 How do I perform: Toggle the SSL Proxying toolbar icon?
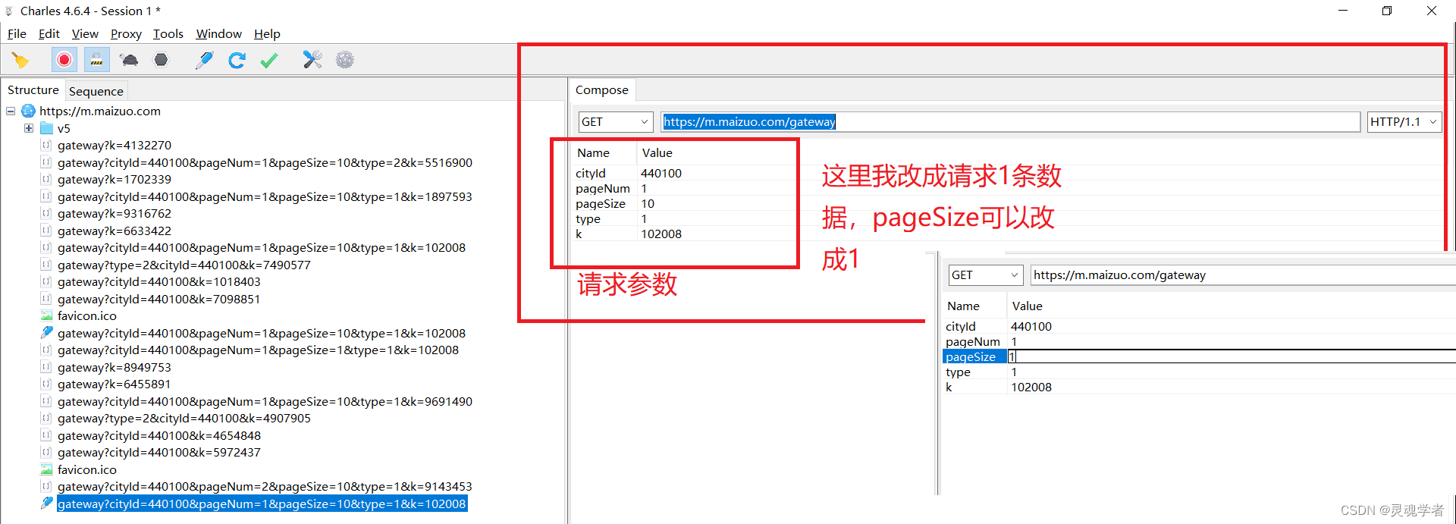coord(96,60)
